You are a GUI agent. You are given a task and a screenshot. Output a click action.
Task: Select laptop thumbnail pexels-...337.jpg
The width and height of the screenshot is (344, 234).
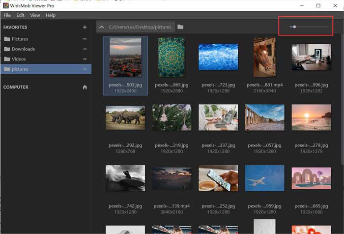tap(218, 117)
